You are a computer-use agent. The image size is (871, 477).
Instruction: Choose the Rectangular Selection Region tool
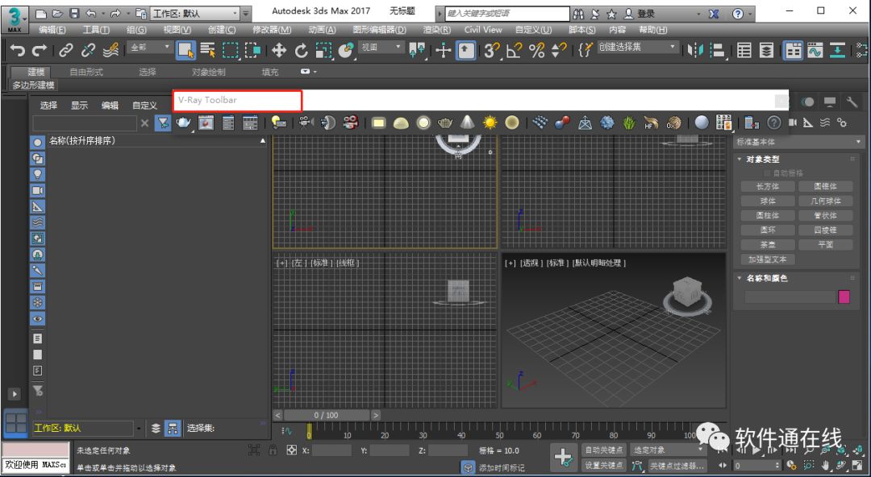coord(230,51)
